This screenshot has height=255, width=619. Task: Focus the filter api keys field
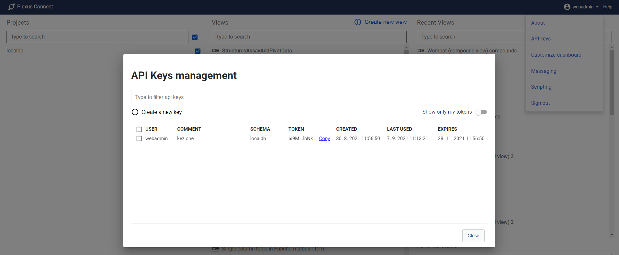coord(309,97)
